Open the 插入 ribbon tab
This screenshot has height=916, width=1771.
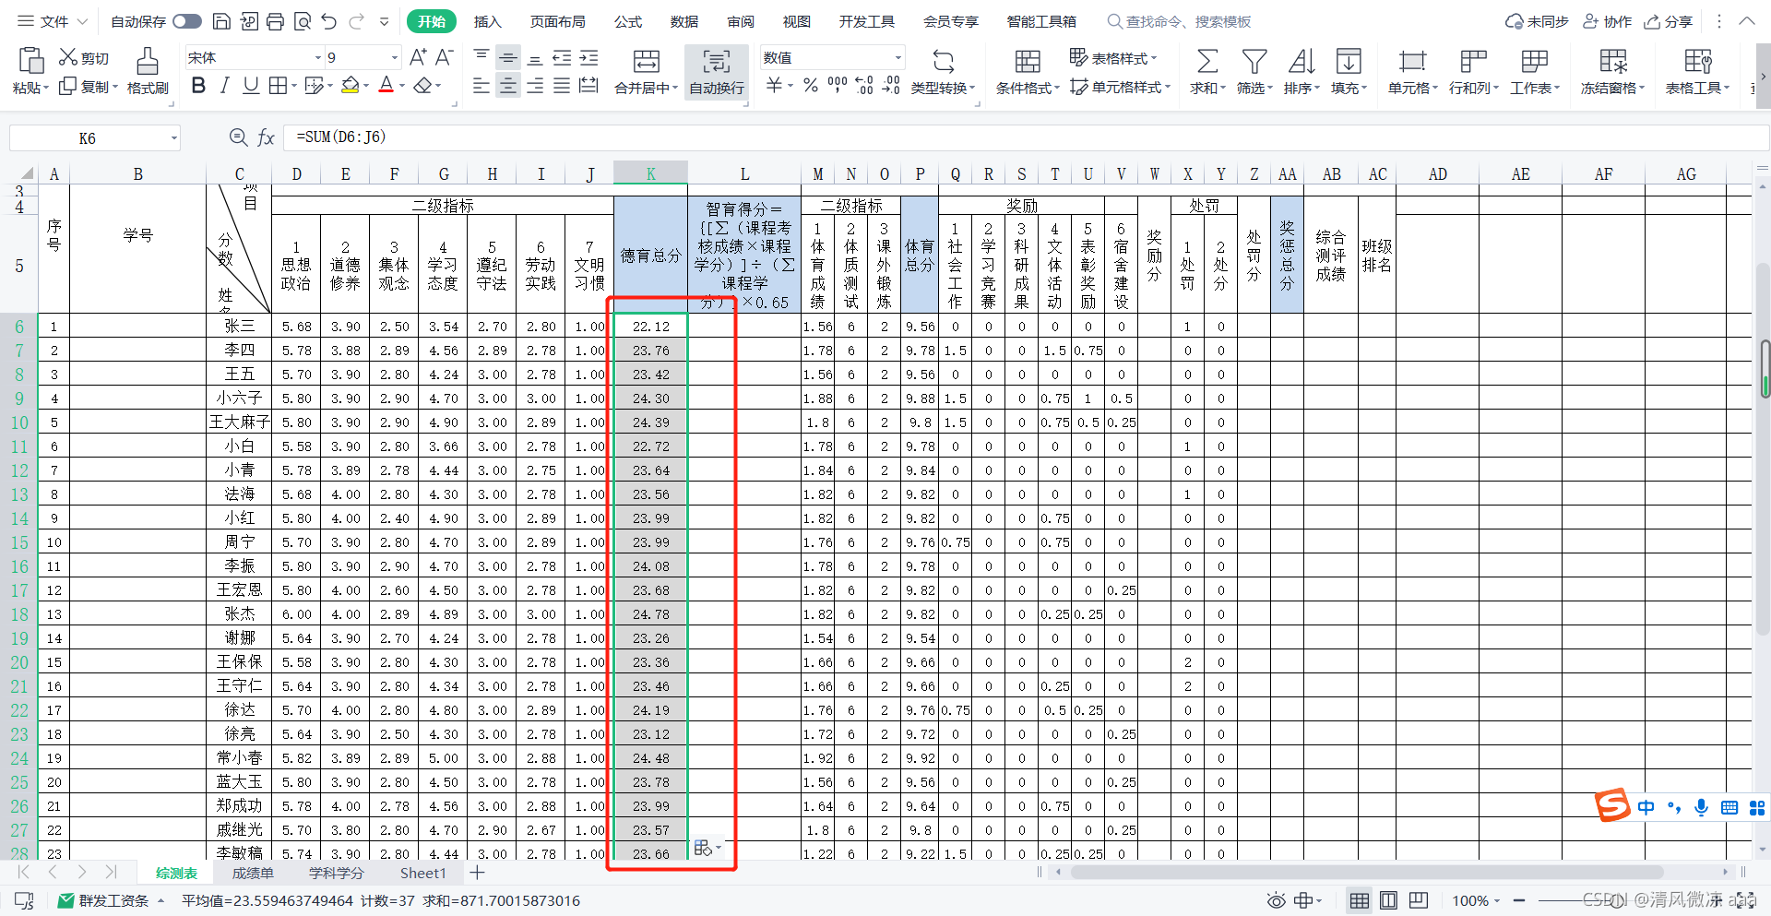(x=487, y=21)
